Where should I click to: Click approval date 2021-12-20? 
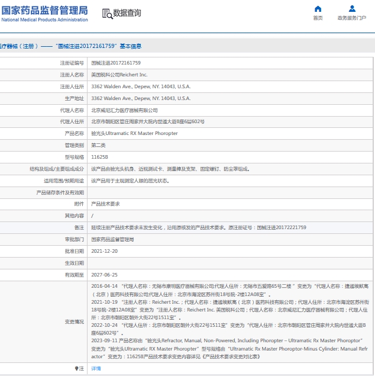click(x=104, y=251)
